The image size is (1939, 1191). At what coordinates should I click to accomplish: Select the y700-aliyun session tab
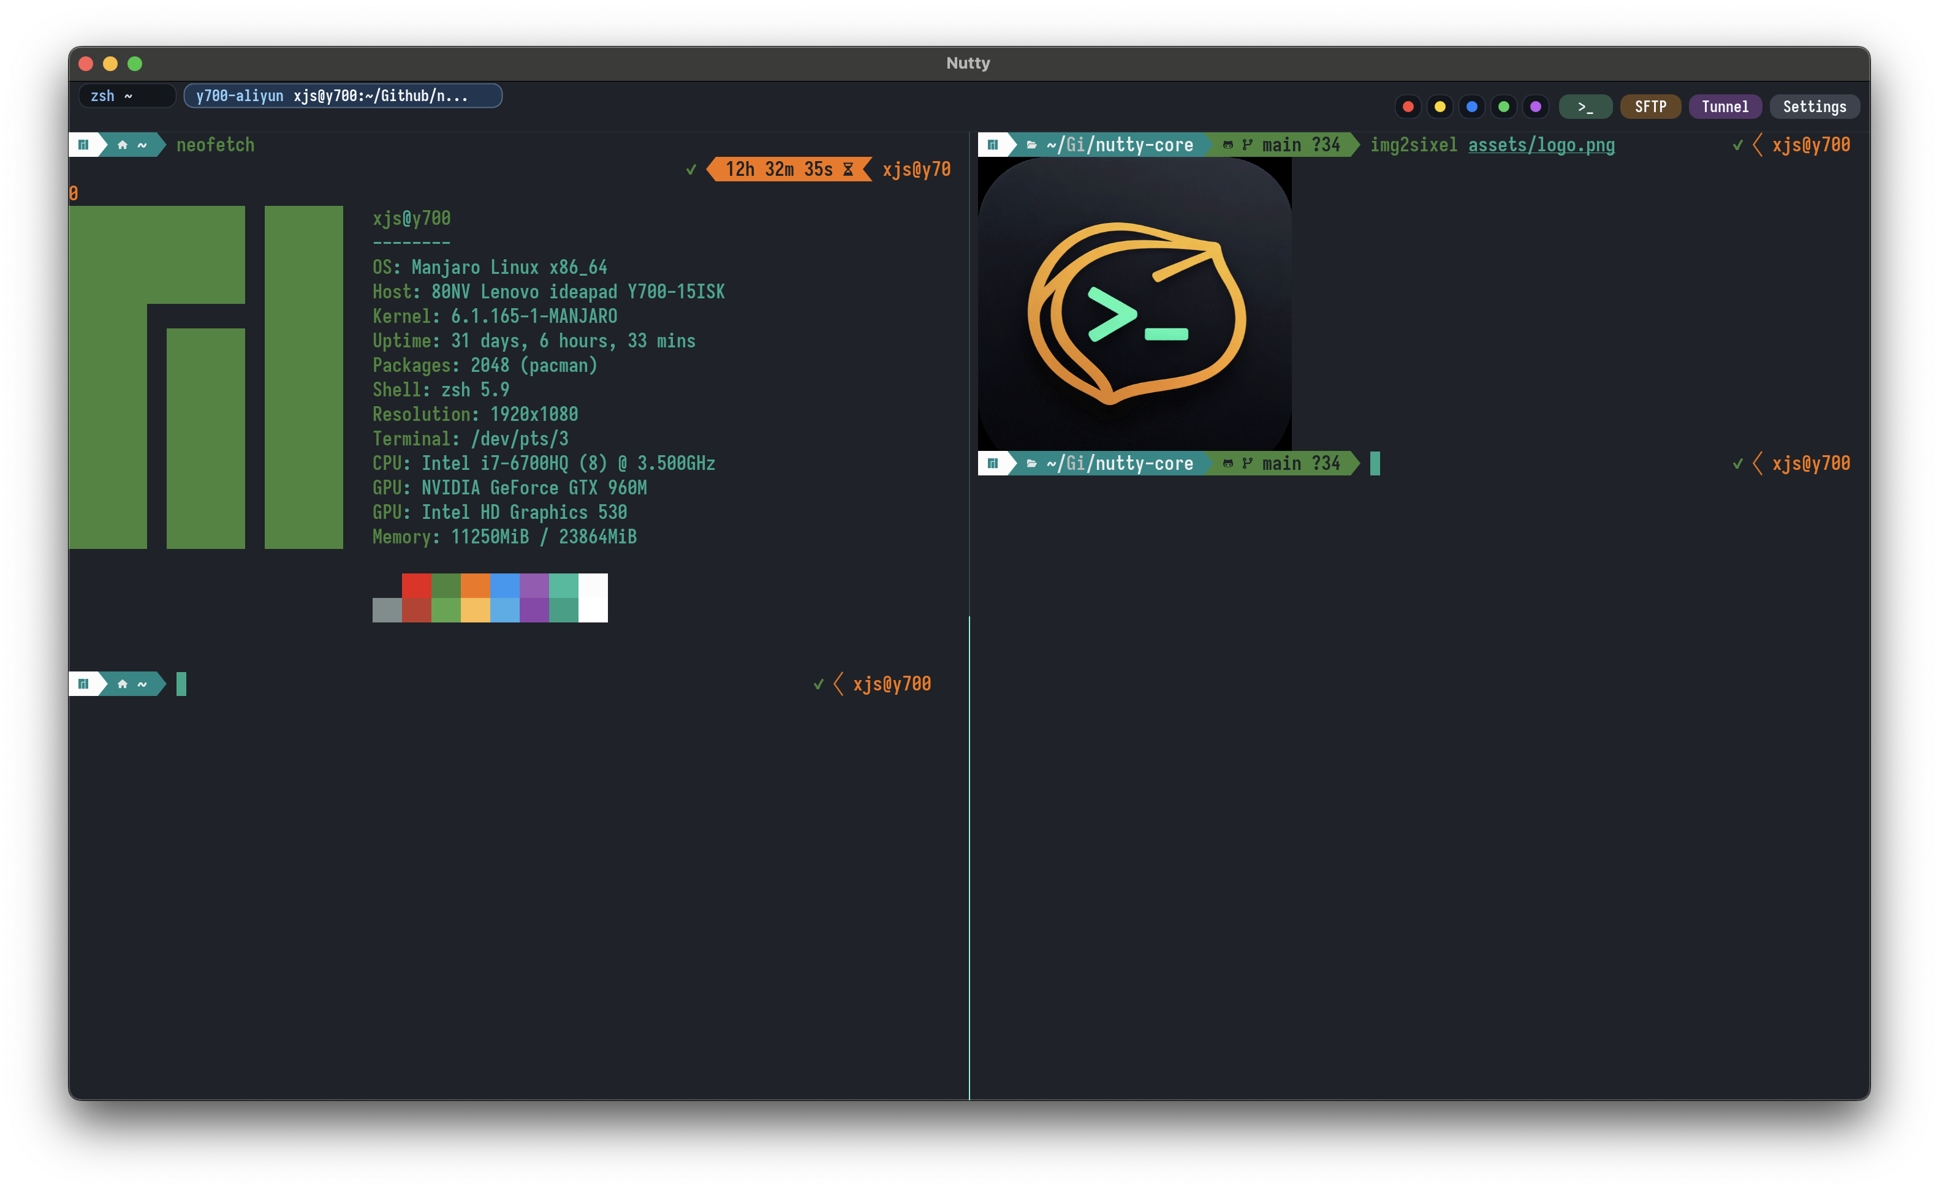pyautogui.click(x=343, y=96)
